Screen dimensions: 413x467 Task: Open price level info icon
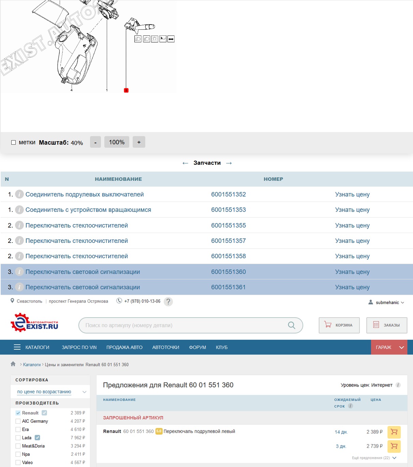pos(398,385)
